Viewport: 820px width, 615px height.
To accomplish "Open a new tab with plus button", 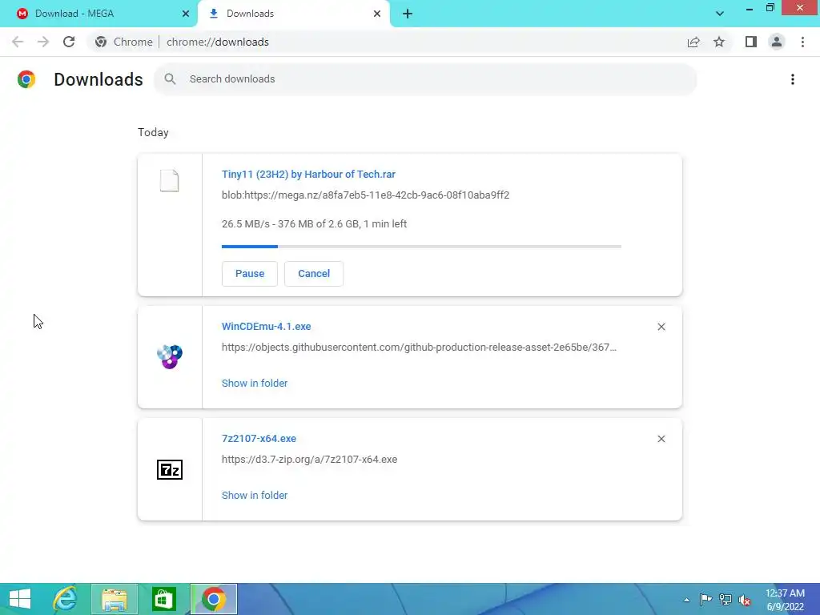I will pyautogui.click(x=408, y=14).
